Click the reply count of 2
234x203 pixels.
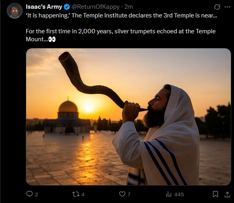tap(36, 194)
